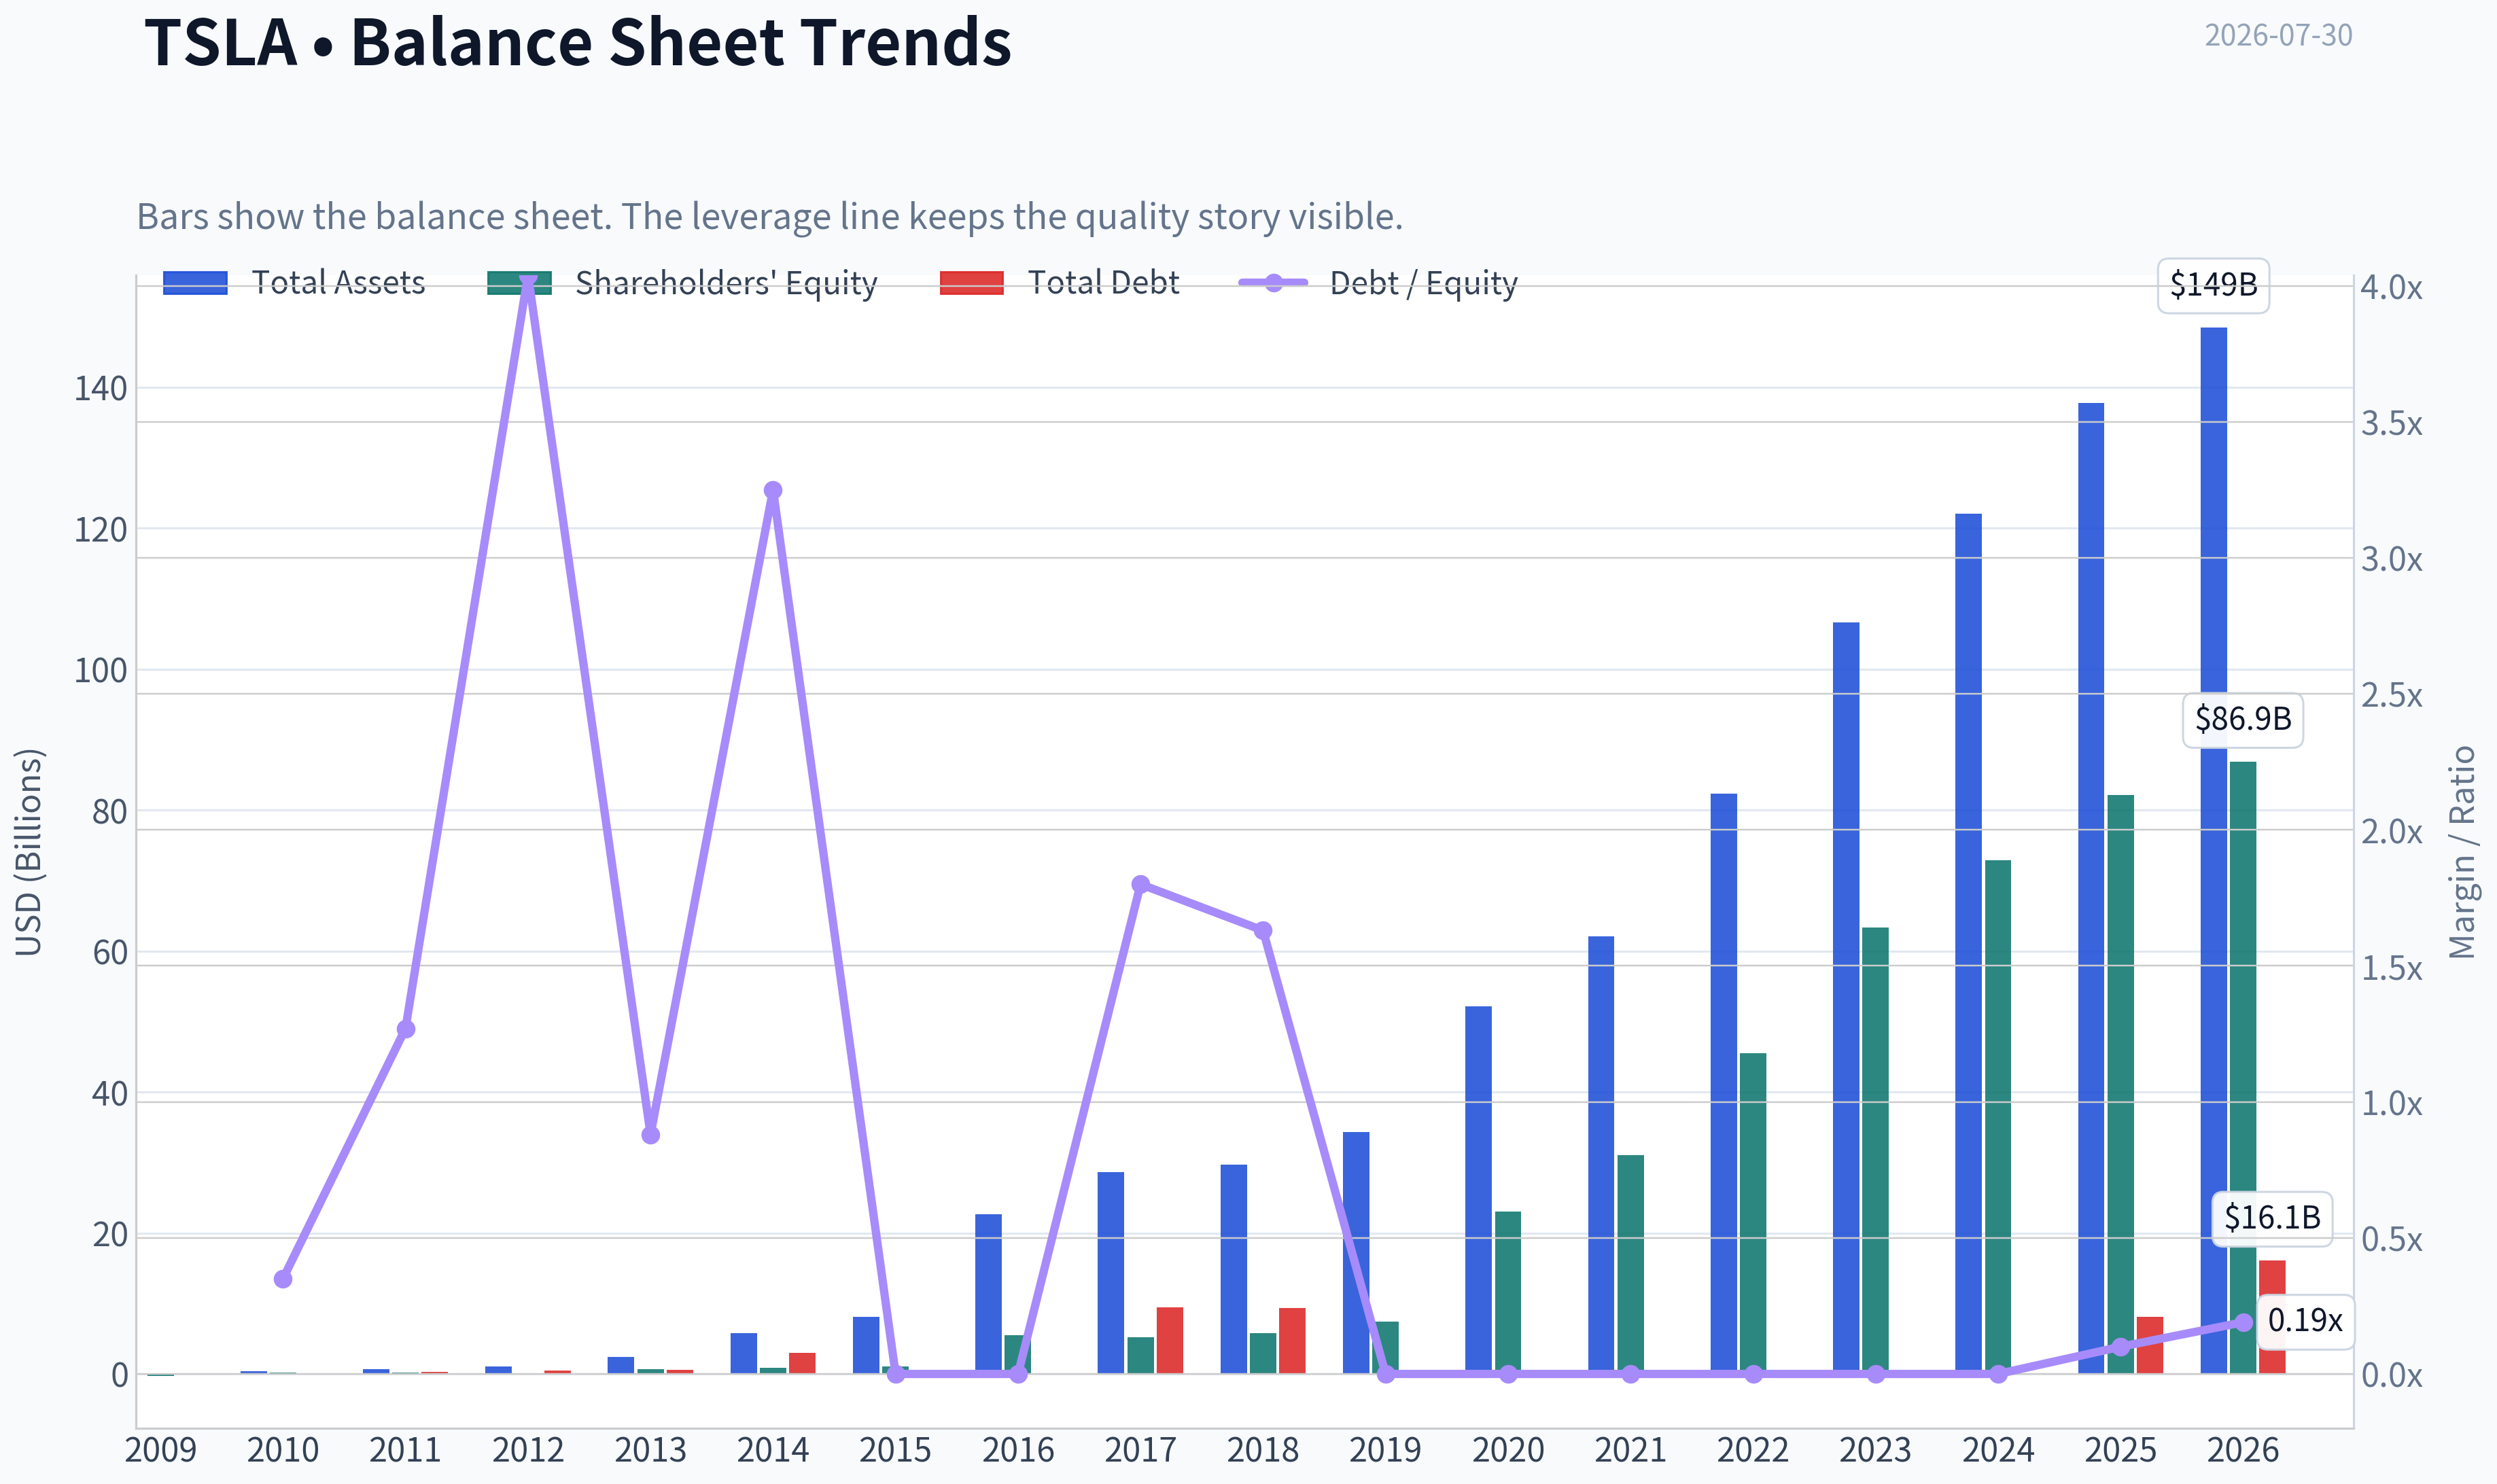Toggle the Total Assets legend entry

click(294, 283)
